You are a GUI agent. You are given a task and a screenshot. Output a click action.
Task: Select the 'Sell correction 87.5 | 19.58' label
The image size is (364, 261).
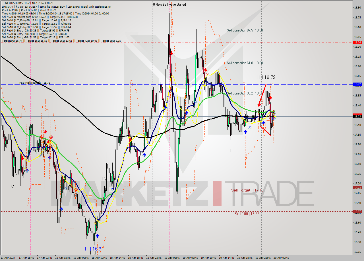(x=245, y=30)
